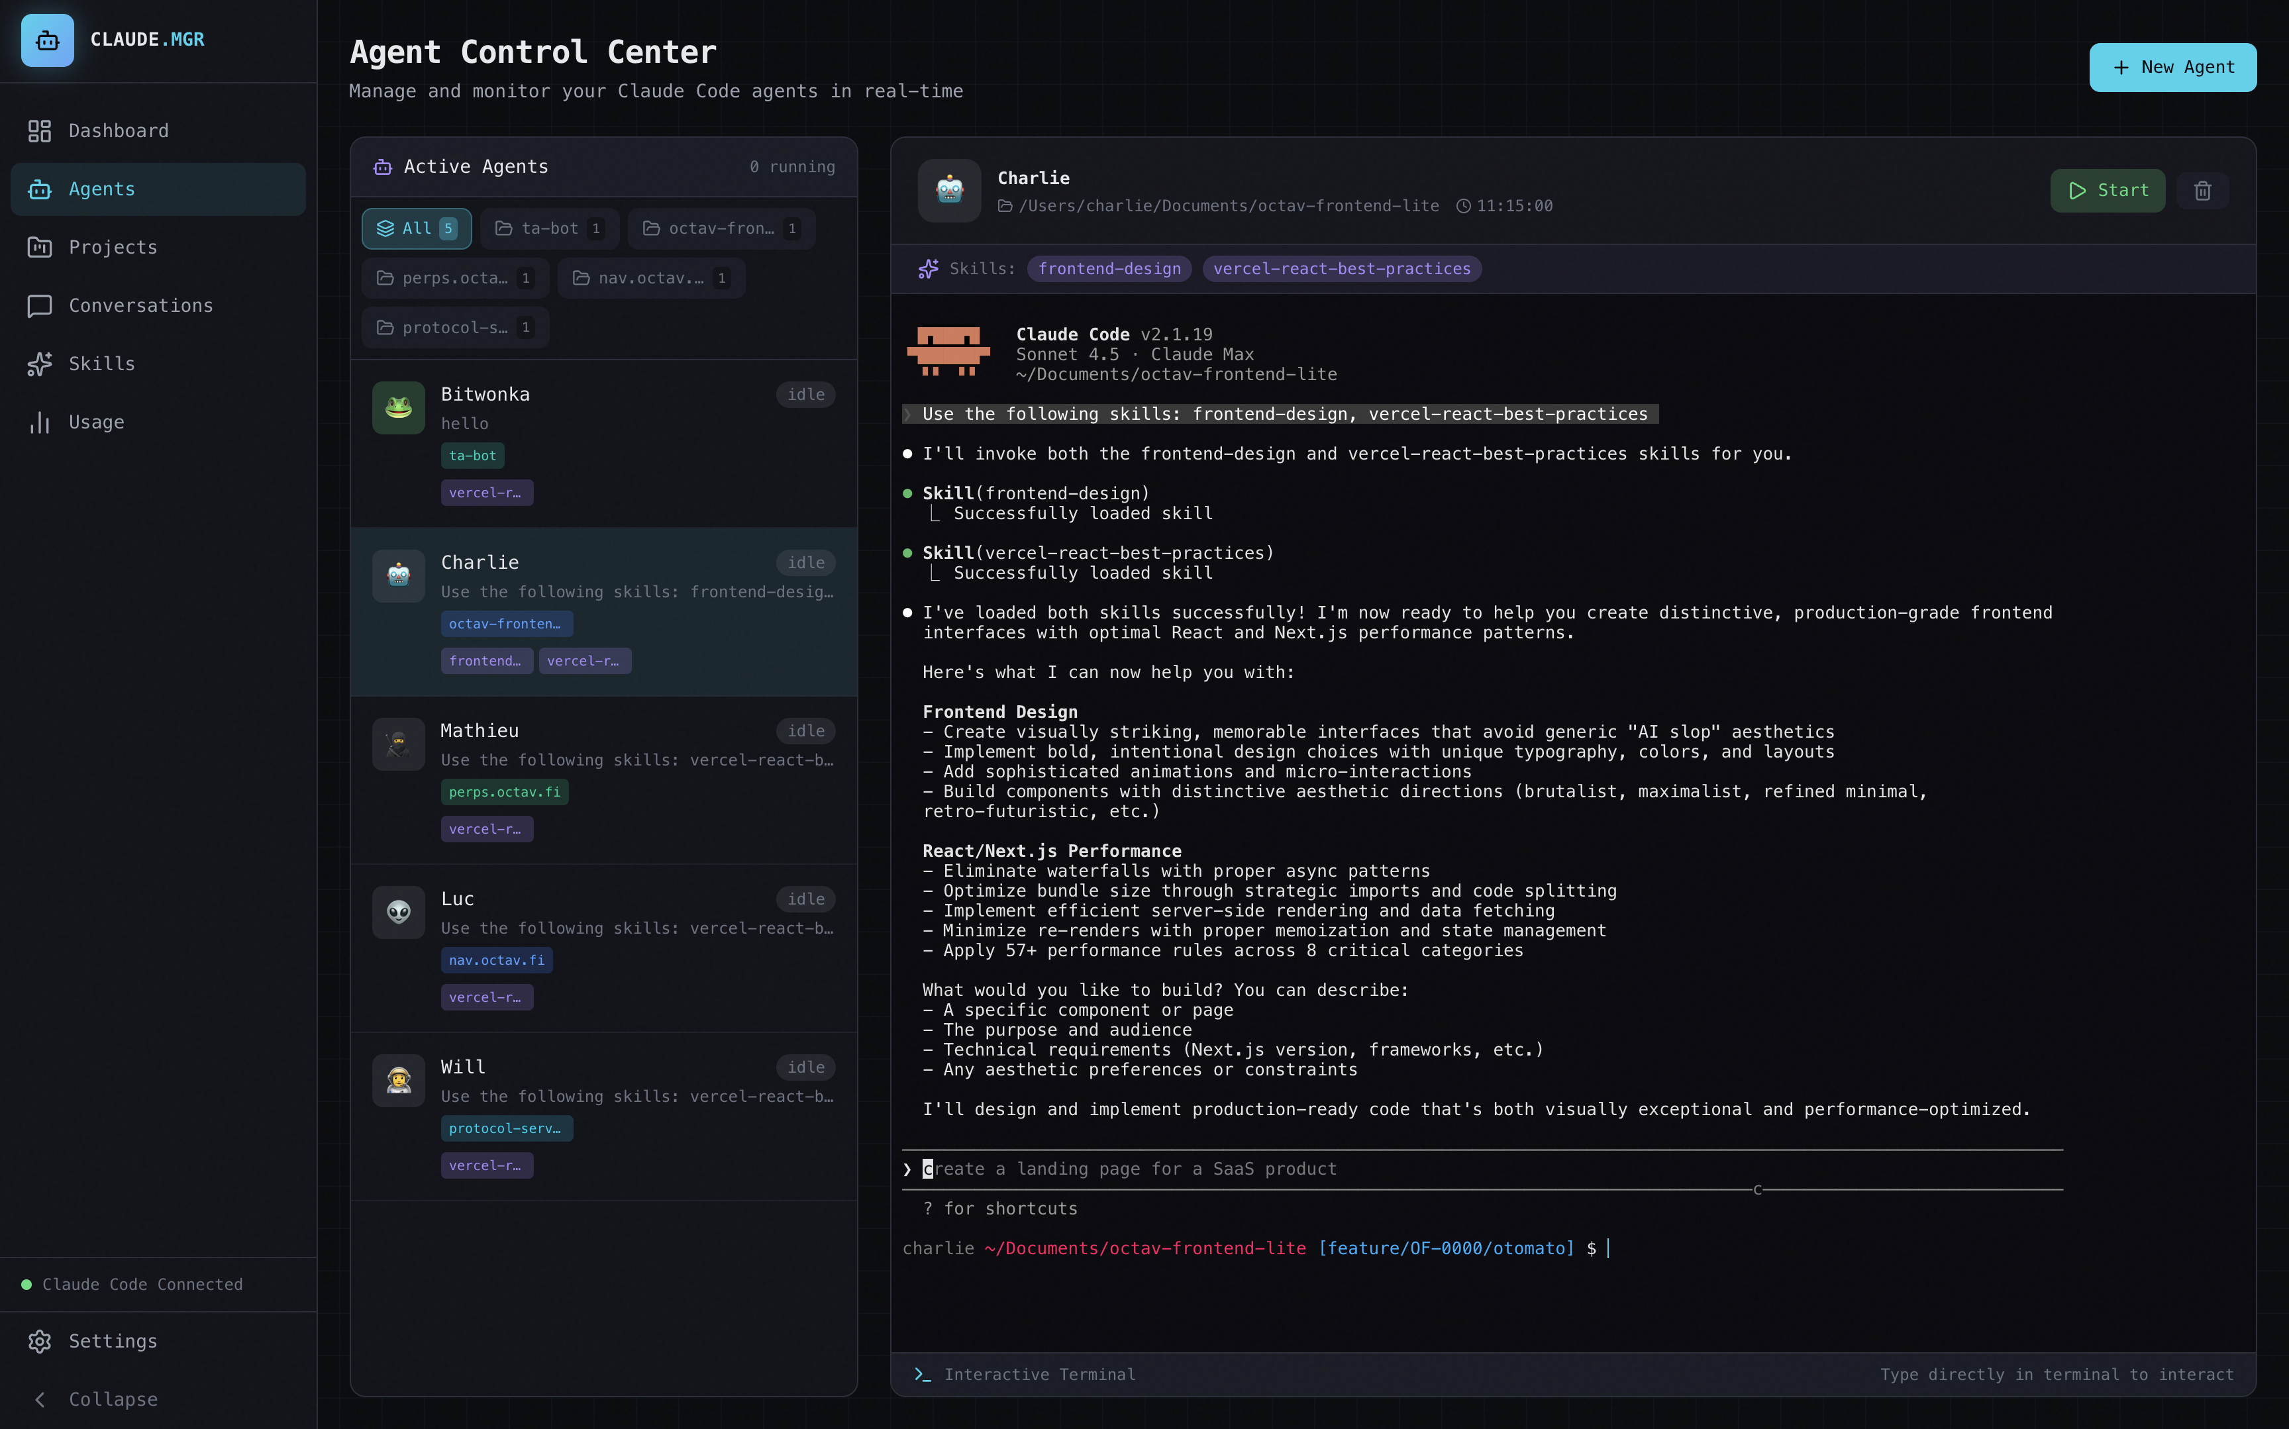Screen dimensions: 2289x1429
Task: Open Projects from the sidebar folder icon
Action: coord(39,247)
